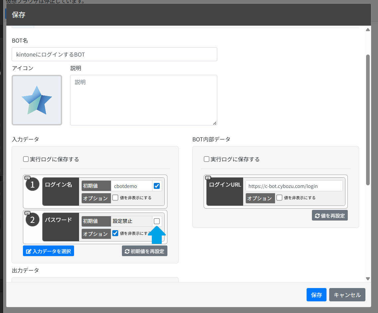The height and width of the screenshot is (313, 378).
Task: Click the number 2 badge for パスワード
Action: (33, 220)
